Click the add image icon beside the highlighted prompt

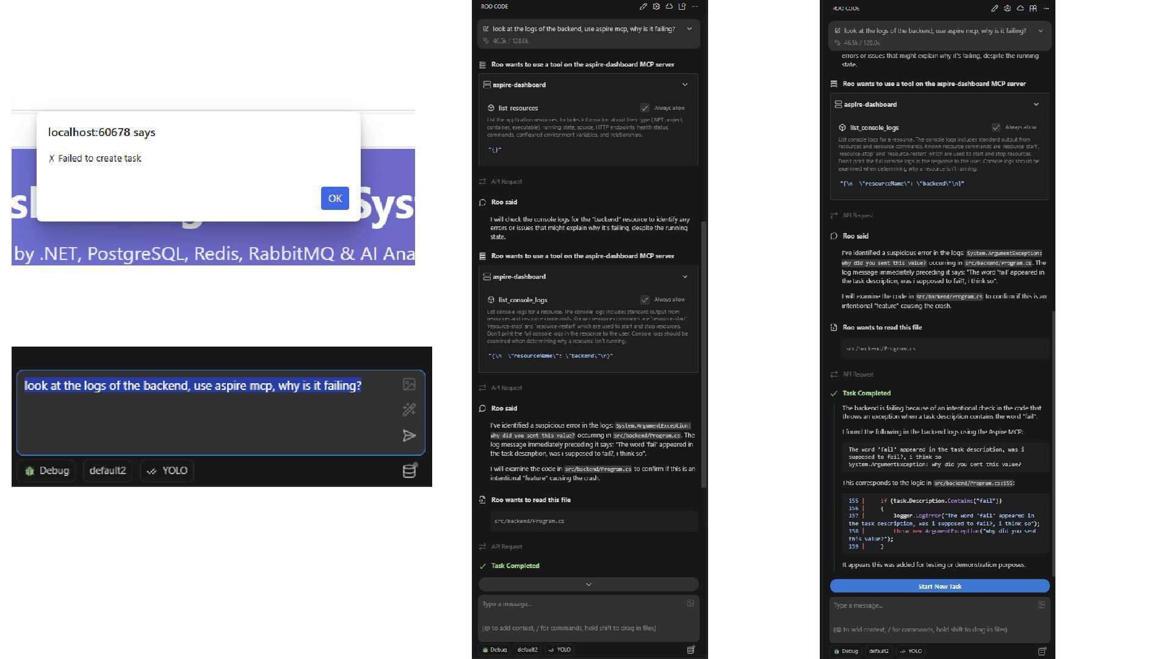[409, 384]
